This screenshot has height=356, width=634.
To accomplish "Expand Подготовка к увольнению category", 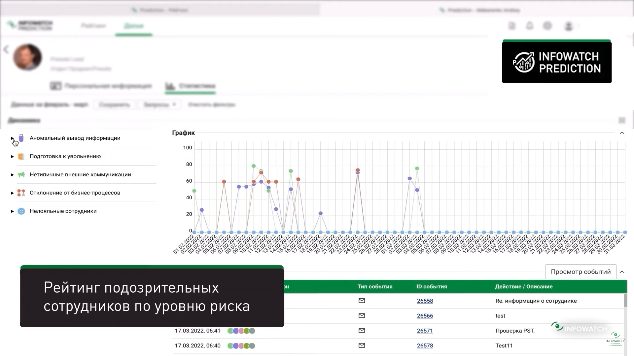I will 12,157.
